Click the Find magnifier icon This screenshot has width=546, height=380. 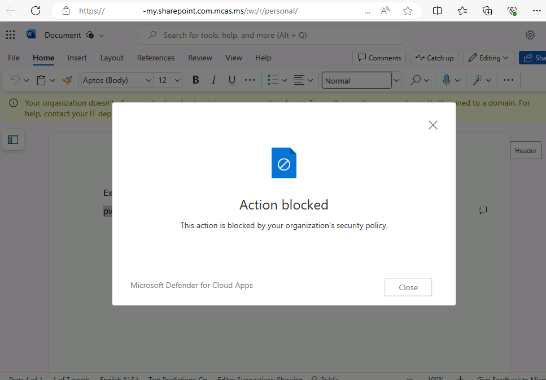(415, 80)
